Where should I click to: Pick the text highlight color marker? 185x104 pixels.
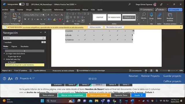[54, 19]
